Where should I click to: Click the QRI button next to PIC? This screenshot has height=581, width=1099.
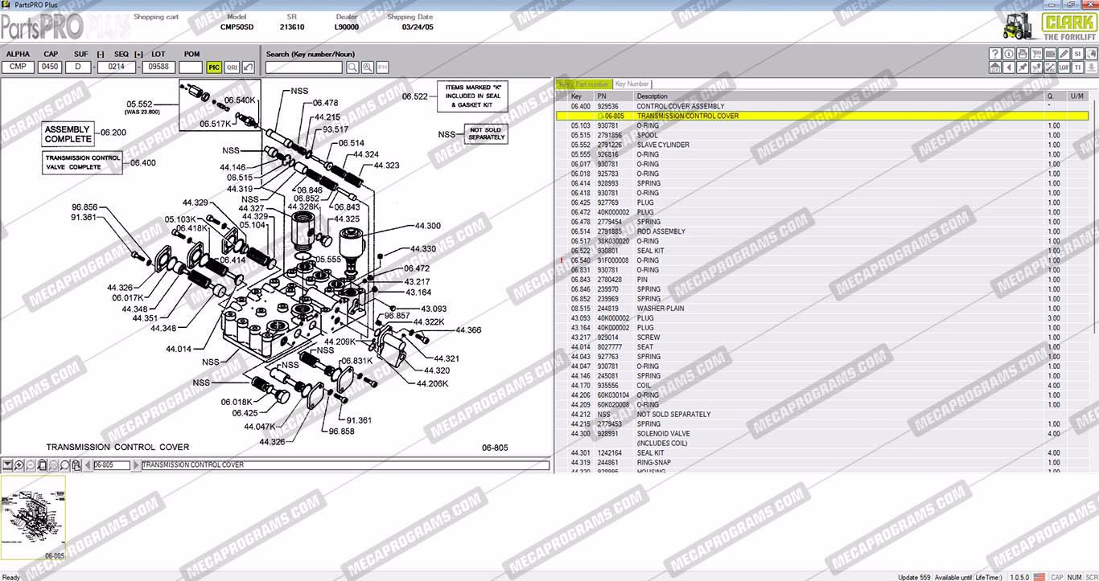click(x=232, y=68)
